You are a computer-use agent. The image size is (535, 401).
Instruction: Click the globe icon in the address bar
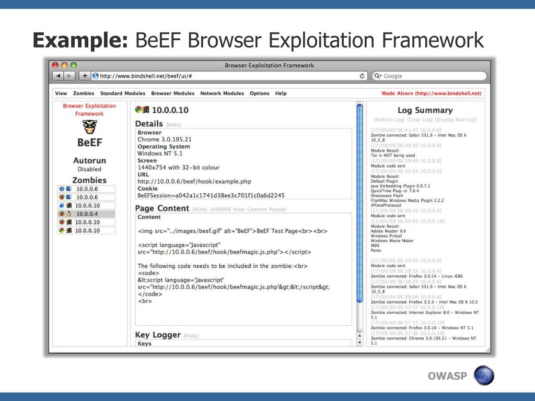(x=96, y=76)
